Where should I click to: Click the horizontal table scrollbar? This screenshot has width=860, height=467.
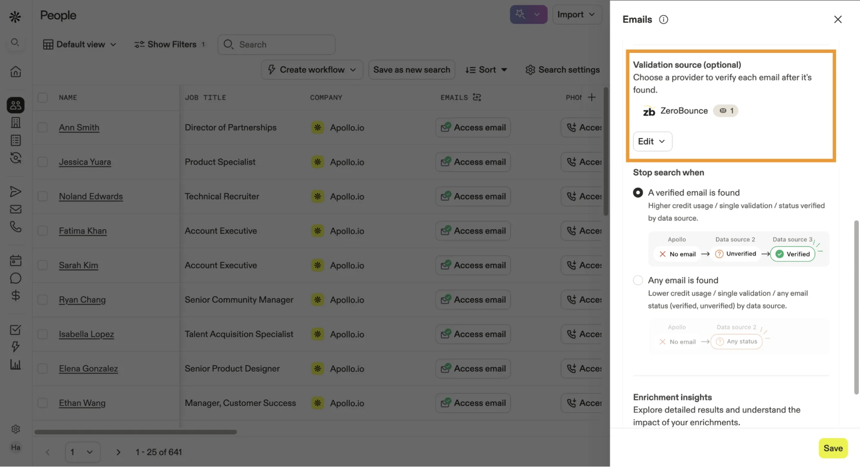pyautogui.click(x=135, y=432)
